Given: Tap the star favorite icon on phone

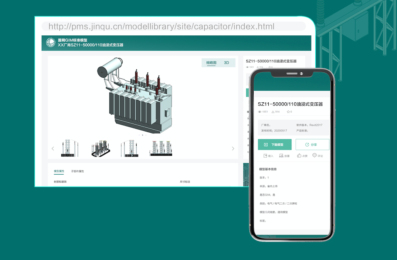Looking at the screenshot, I should click(288, 112).
